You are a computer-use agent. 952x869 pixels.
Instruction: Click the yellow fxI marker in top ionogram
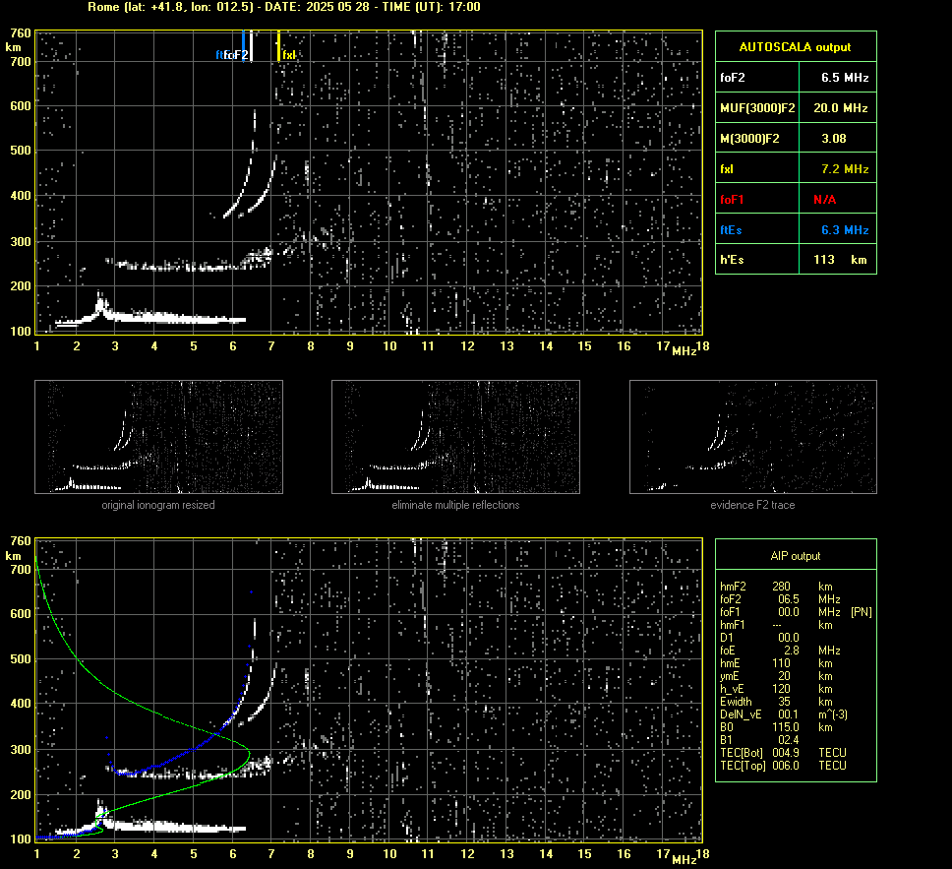click(x=278, y=46)
